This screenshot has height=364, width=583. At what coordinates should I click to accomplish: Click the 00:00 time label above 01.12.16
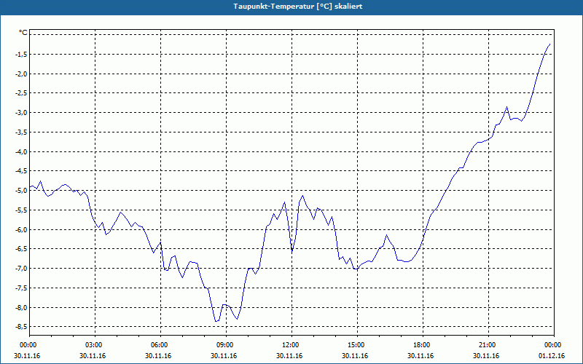552,345
